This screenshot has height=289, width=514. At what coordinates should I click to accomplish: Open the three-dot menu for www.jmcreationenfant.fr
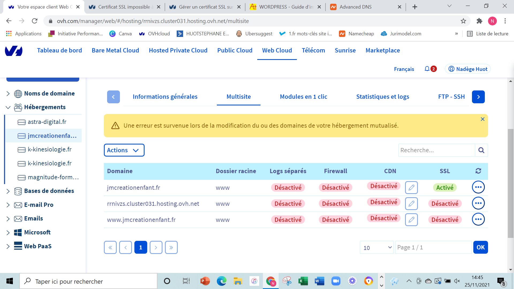[478, 219]
